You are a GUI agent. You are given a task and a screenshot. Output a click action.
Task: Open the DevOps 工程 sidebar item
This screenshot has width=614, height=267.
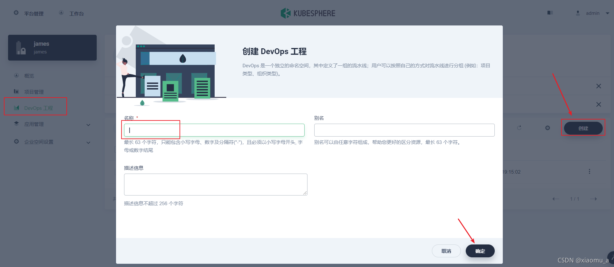(x=38, y=108)
